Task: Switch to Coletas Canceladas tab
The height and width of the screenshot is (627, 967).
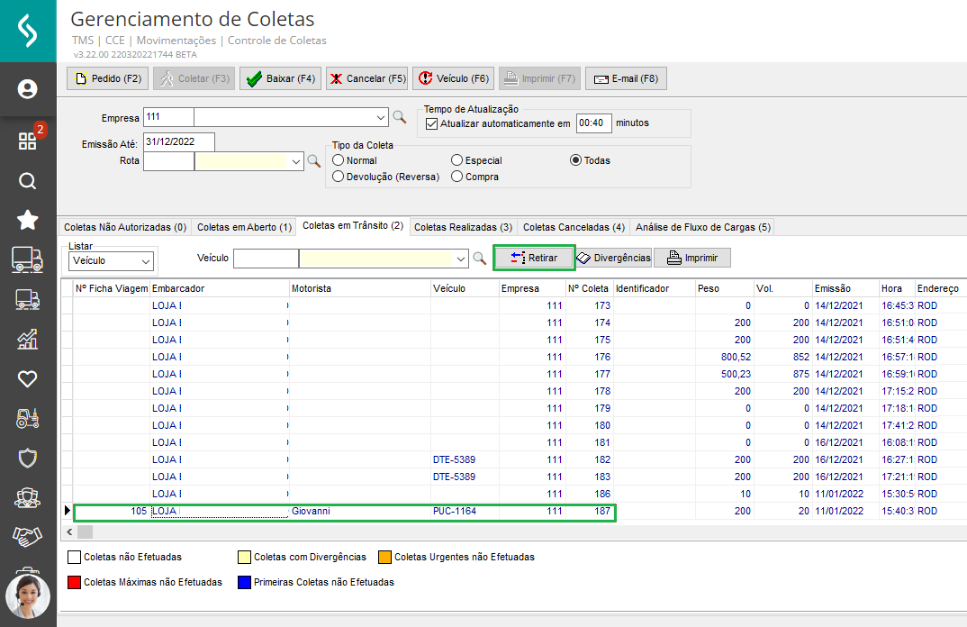Action: [574, 227]
